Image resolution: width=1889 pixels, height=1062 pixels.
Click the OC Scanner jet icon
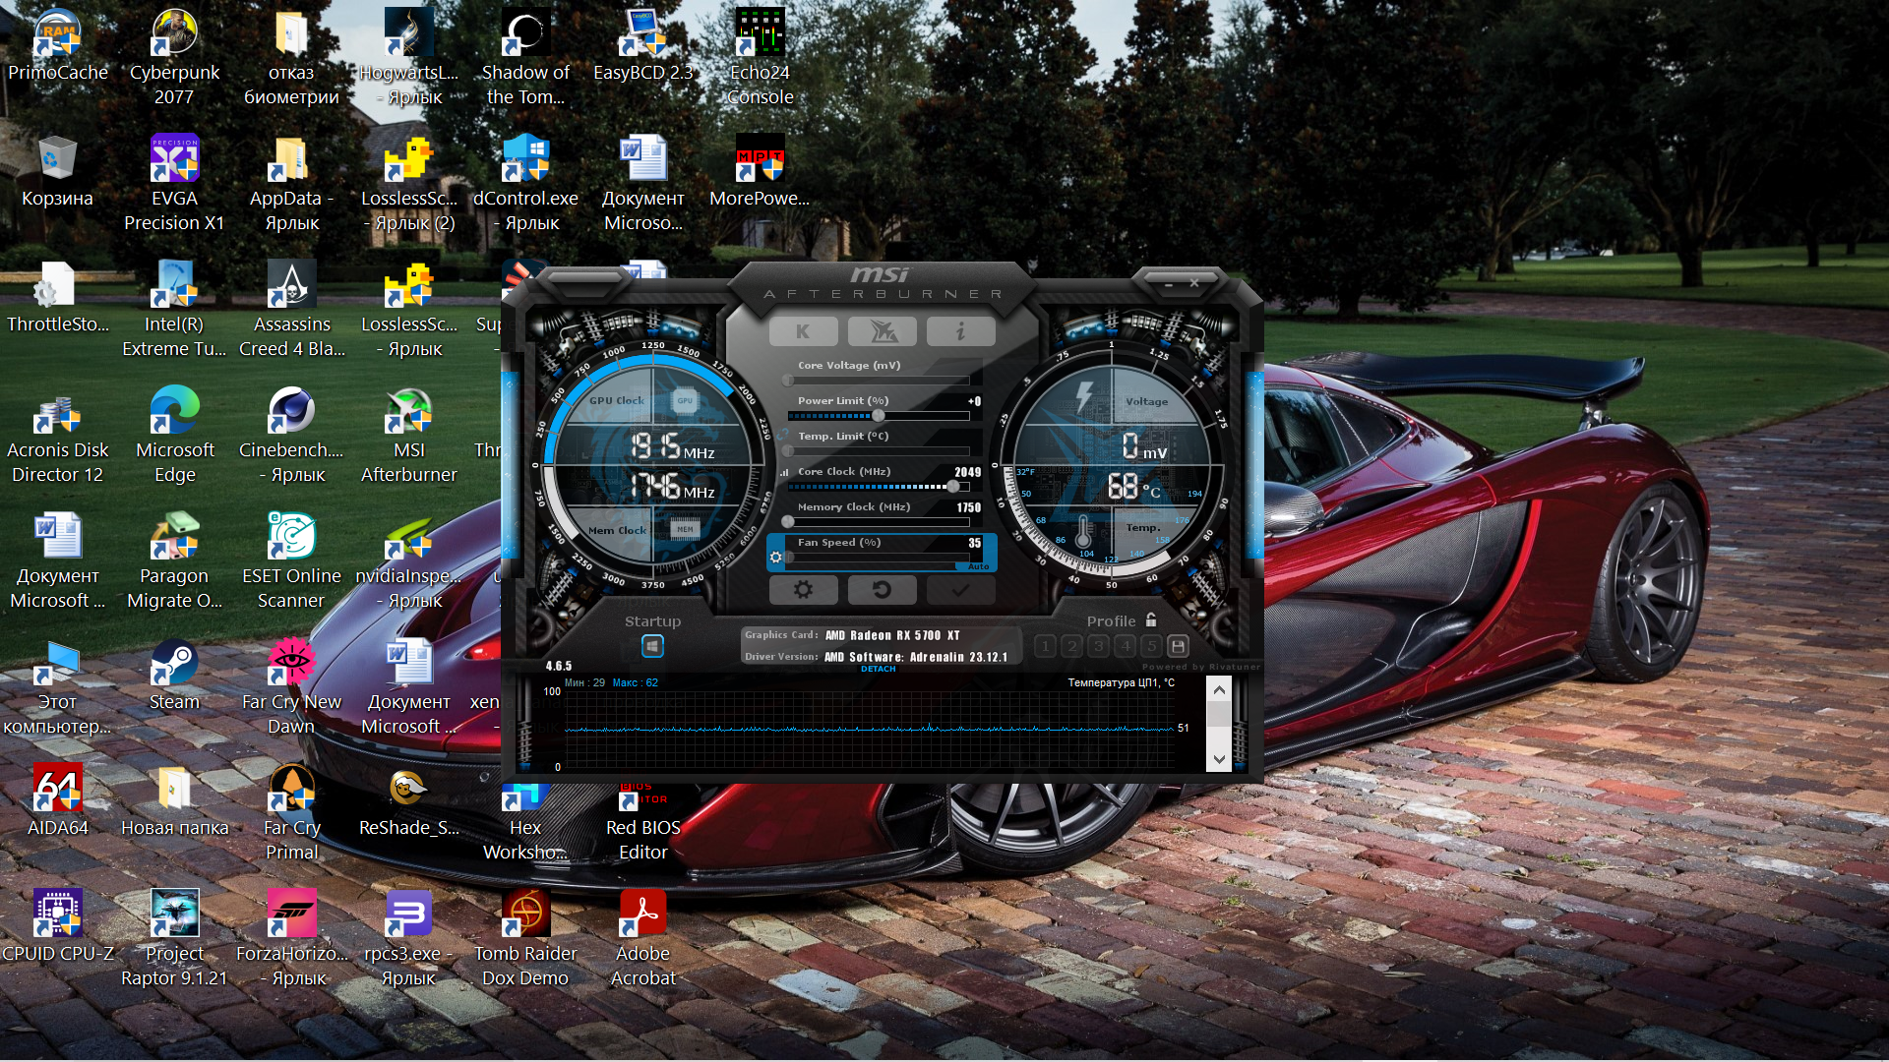[882, 332]
